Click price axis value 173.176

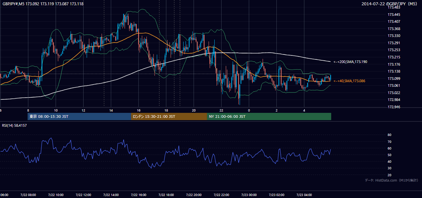(x=394, y=64)
